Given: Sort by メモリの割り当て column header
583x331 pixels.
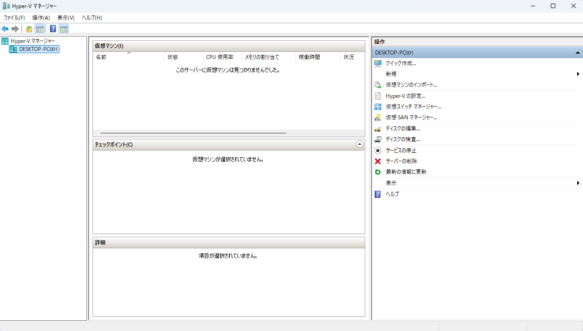Looking at the screenshot, I should click(x=269, y=57).
